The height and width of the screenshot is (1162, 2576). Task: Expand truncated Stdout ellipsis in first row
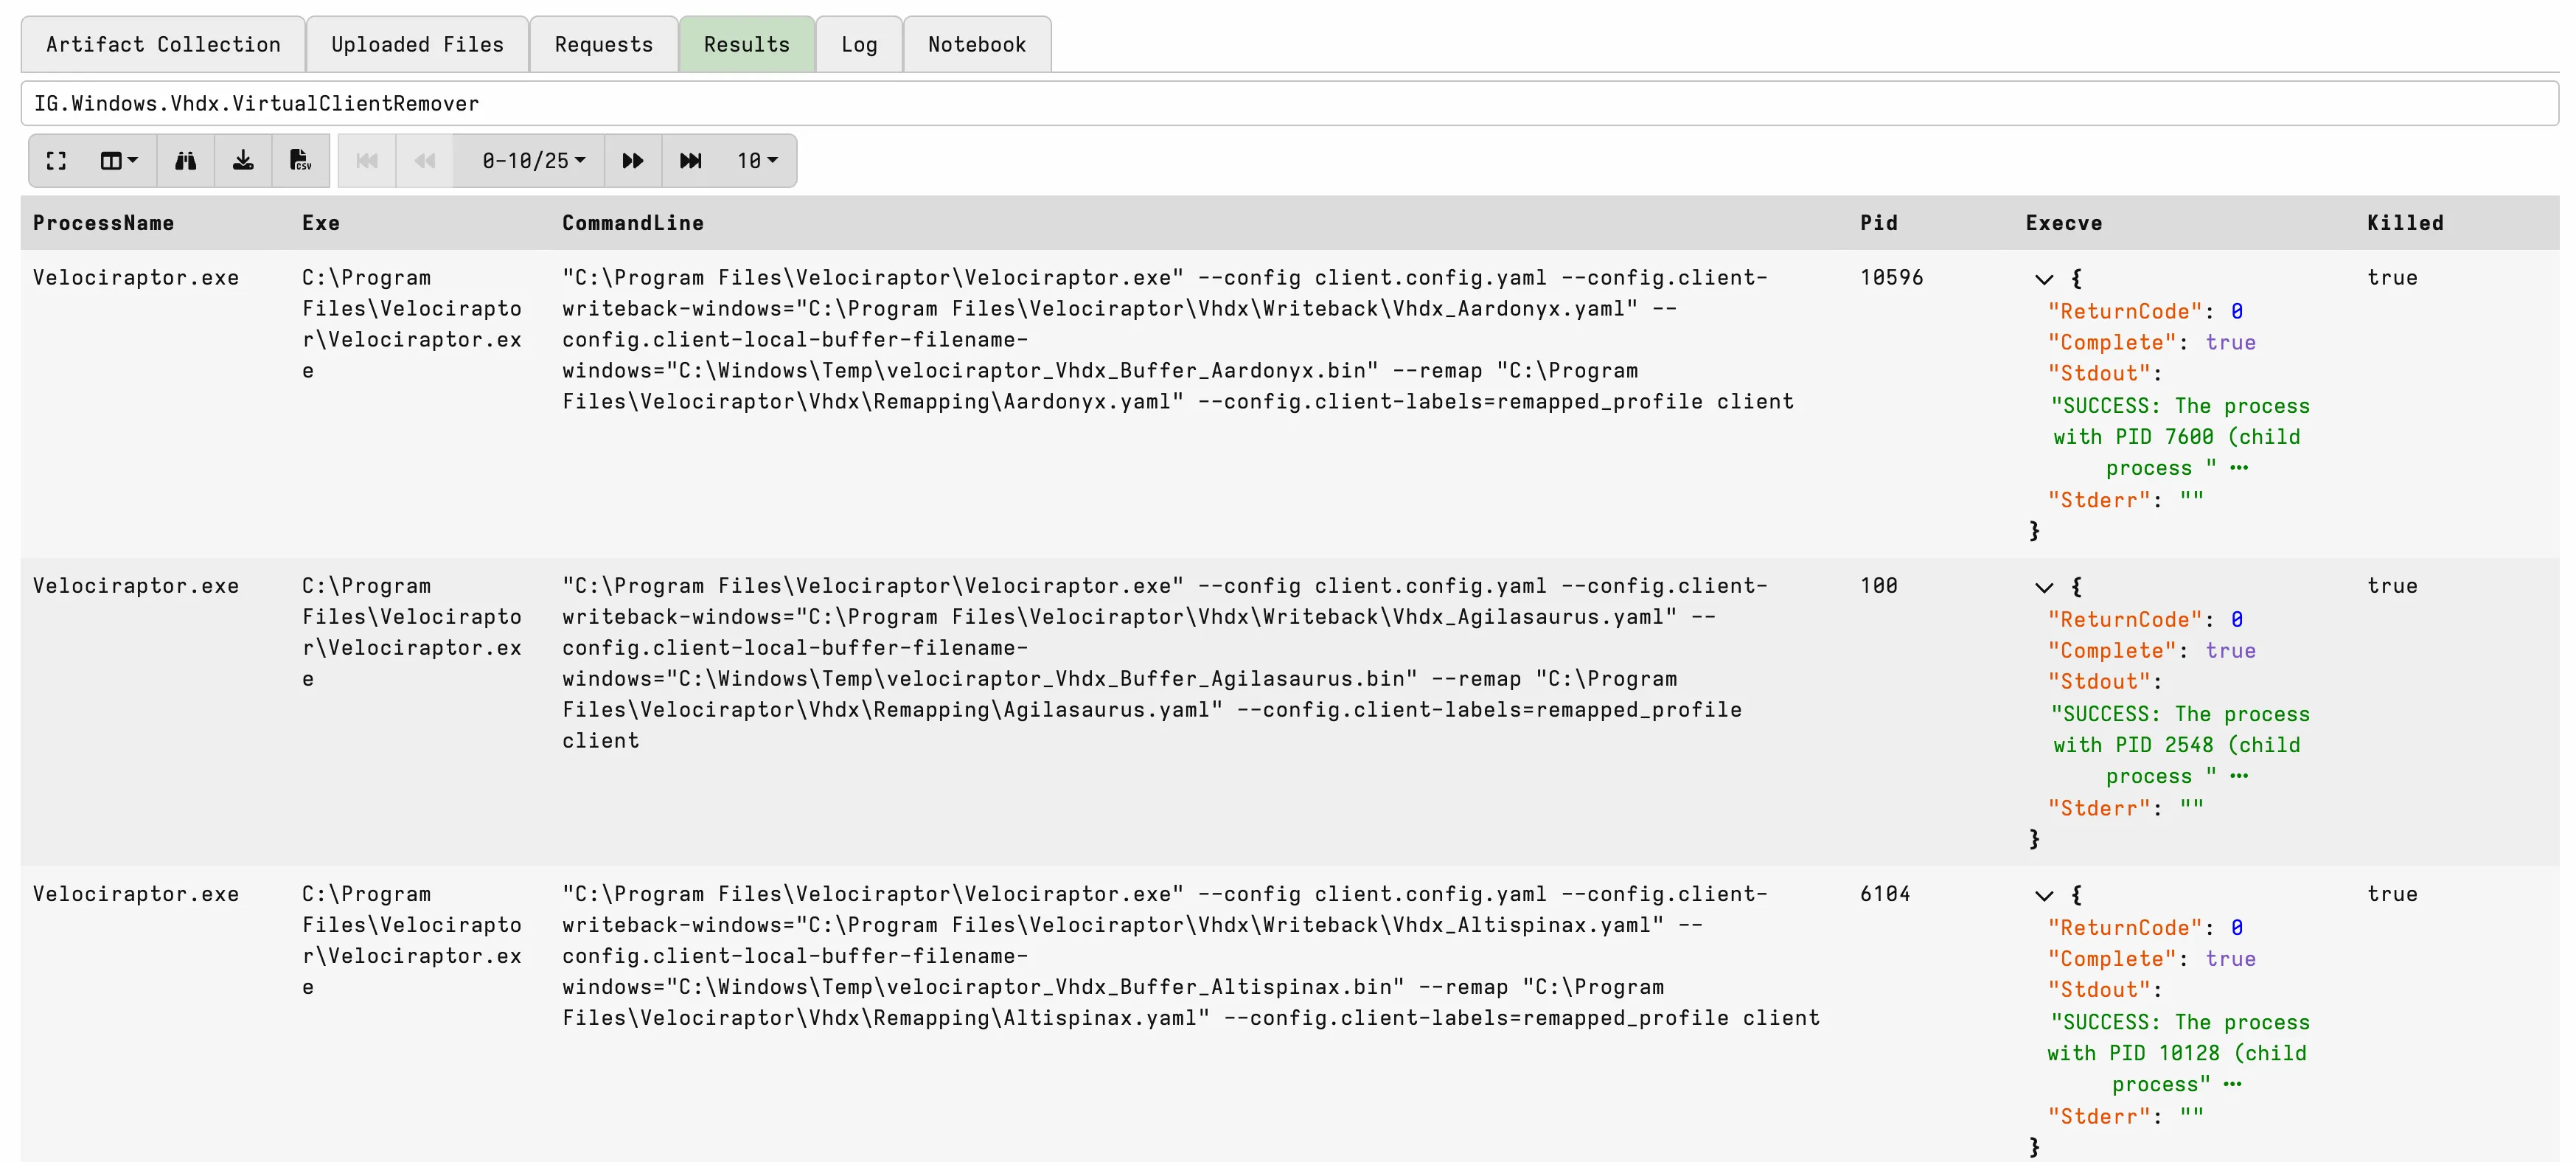coord(2238,468)
